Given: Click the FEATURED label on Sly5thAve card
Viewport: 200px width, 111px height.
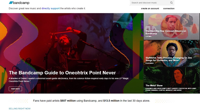Looking at the screenshot, I should pyautogui.click(x=149, y=63).
